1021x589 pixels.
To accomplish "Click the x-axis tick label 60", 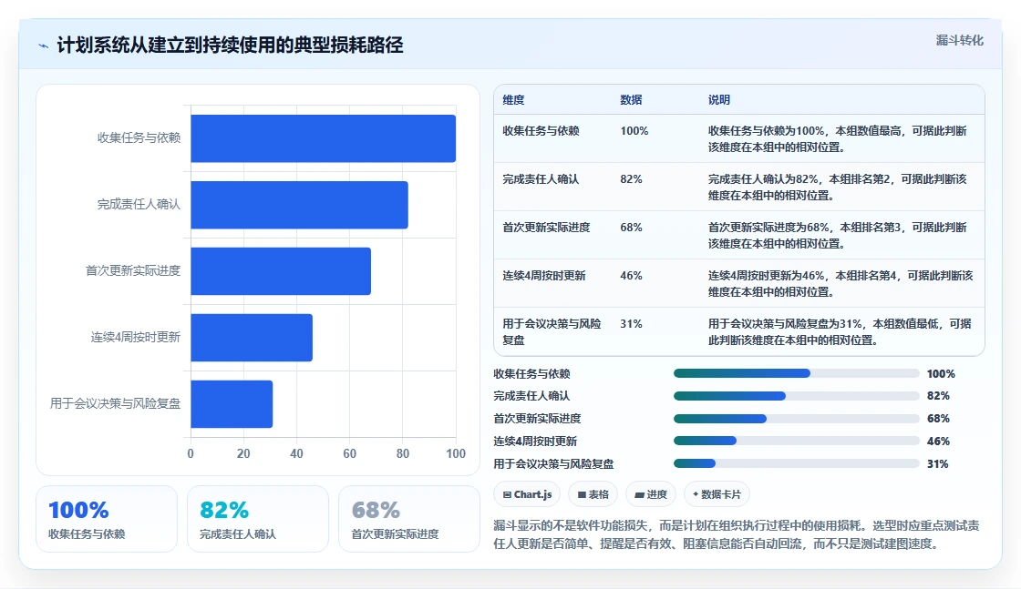I will point(350,453).
